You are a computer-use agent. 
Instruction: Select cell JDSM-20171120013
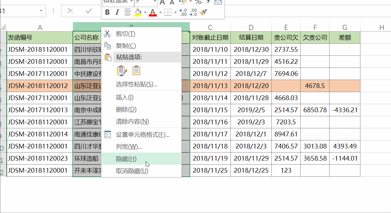point(40,110)
